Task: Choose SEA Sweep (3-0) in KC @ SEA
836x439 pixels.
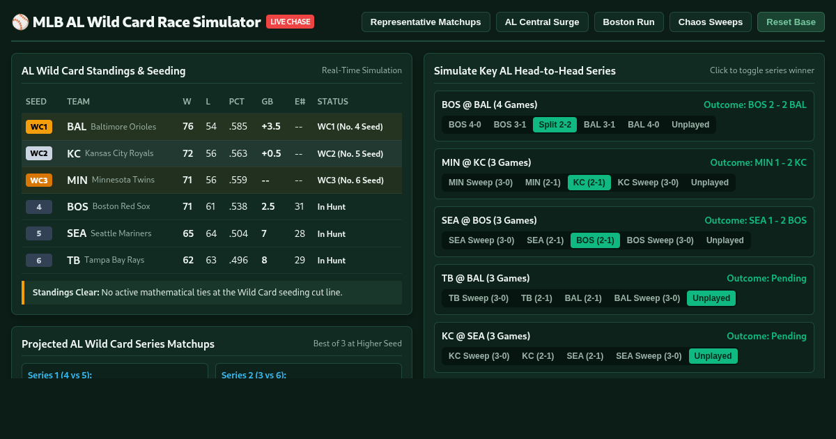Action: [x=649, y=356]
